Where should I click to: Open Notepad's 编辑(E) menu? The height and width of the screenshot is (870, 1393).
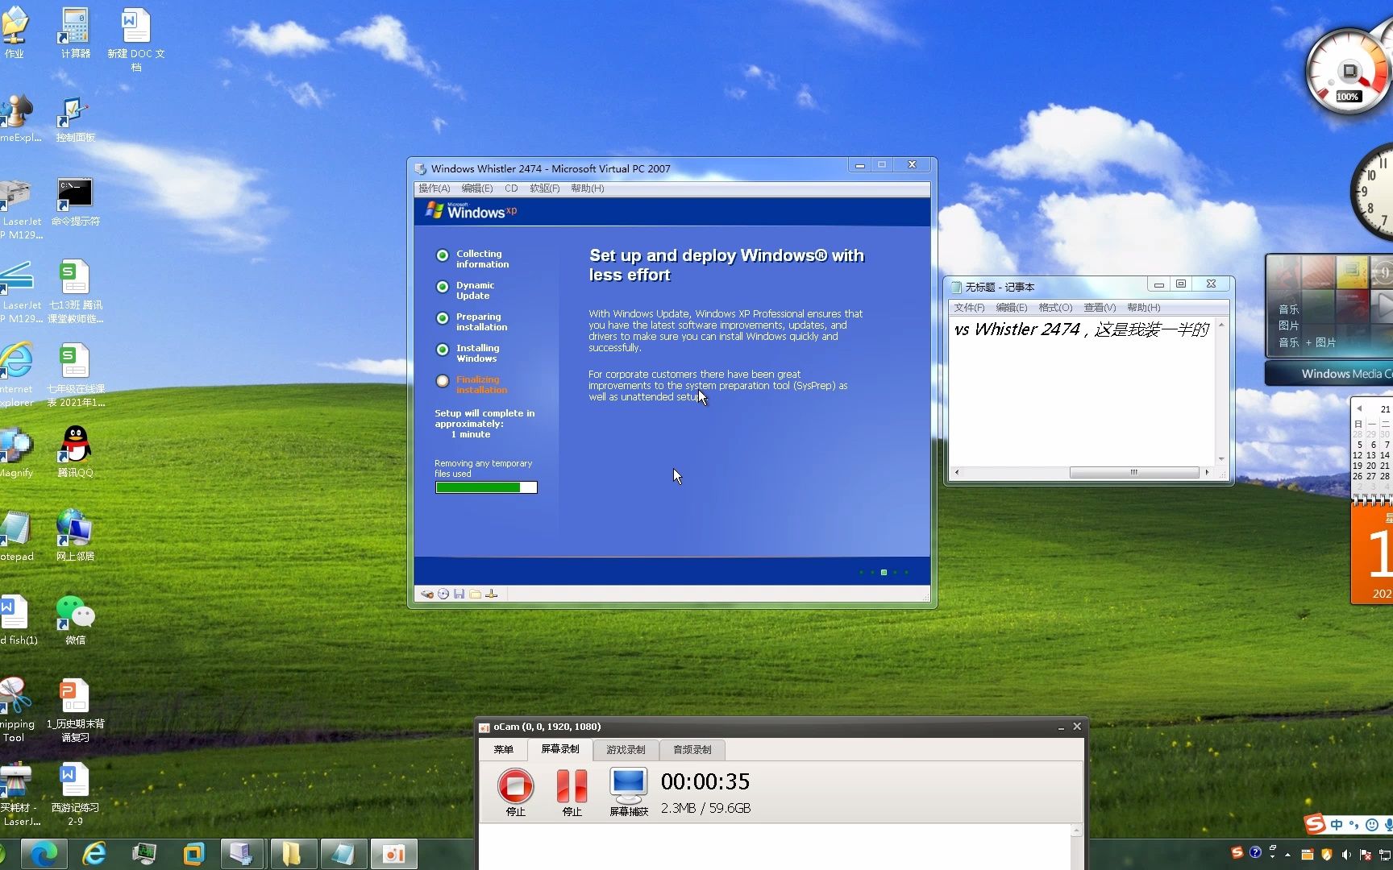pos(1012,308)
